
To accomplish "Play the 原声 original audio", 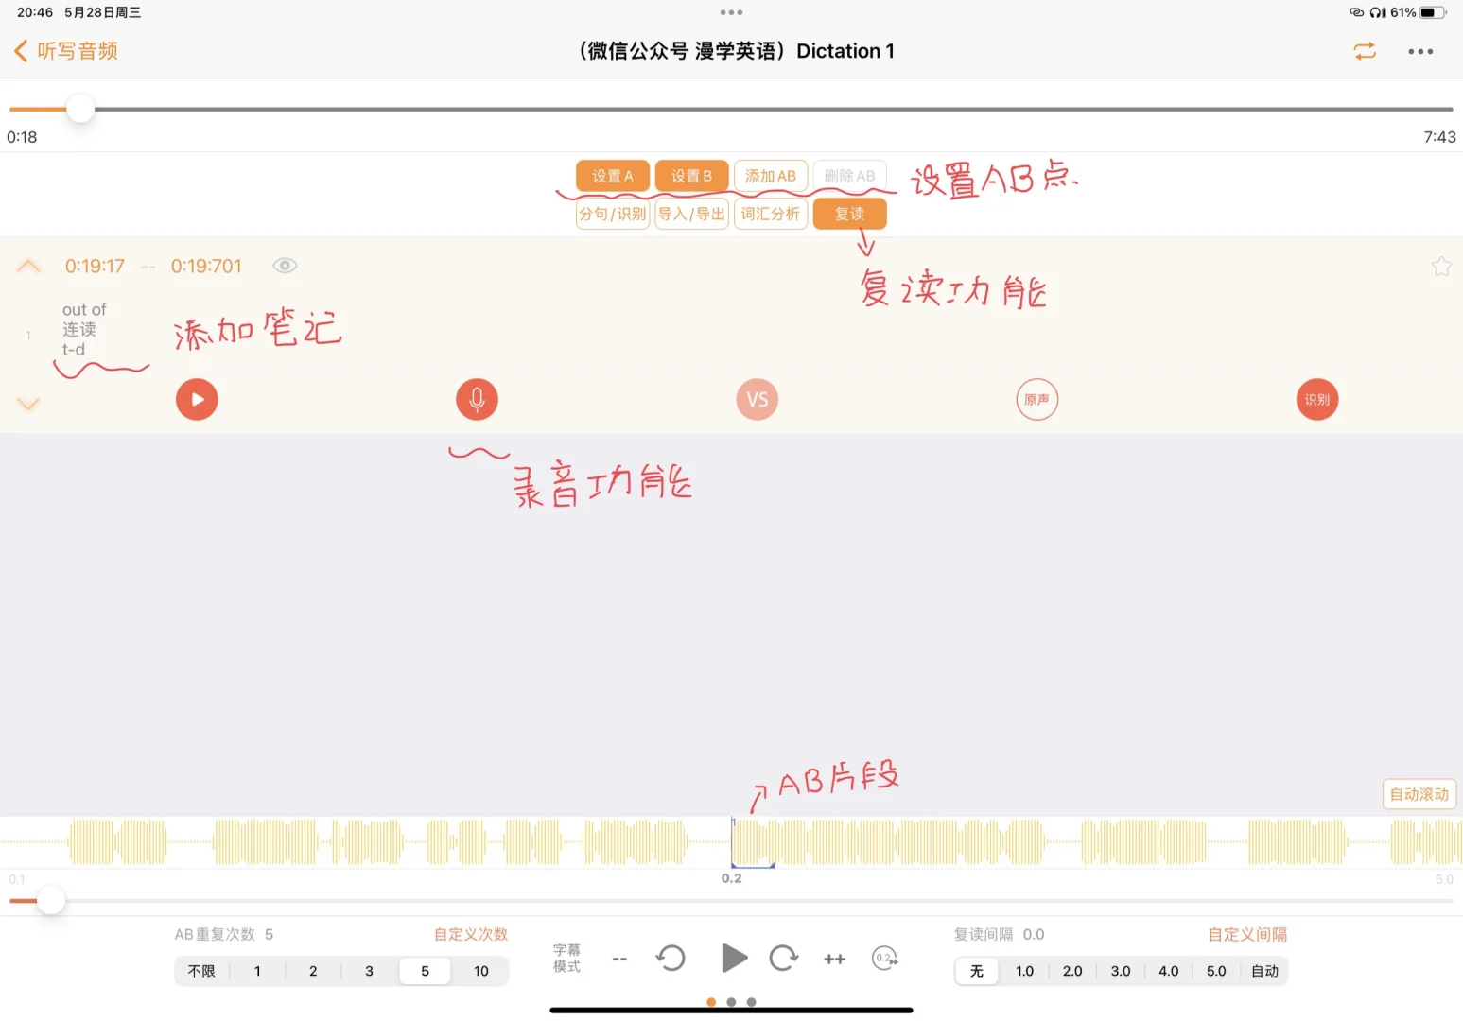I will pyautogui.click(x=1036, y=399).
